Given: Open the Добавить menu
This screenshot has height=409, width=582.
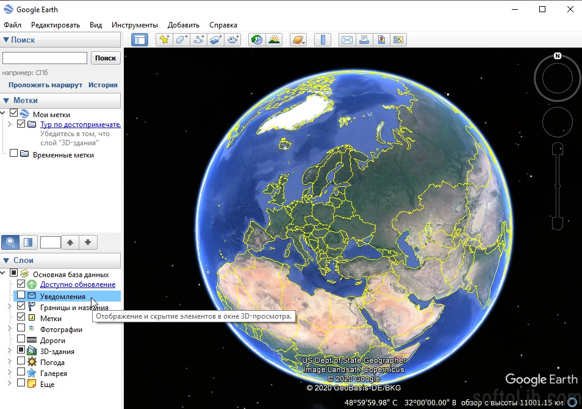Looking at the screenshot, I should [184, 25].
